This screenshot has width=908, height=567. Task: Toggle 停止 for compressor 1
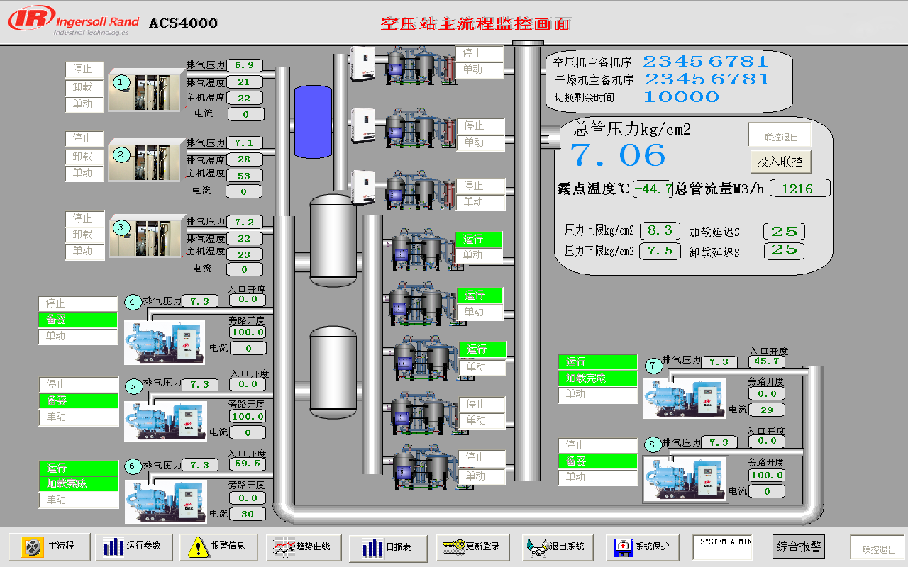click(84, 69)
